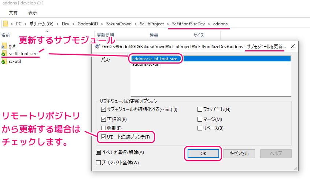Switch to the 表示 ribbon tab

click(33, 12)
